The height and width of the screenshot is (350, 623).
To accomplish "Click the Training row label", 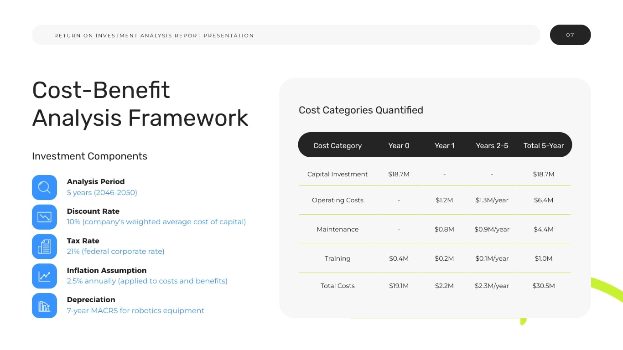I will 337,258.
